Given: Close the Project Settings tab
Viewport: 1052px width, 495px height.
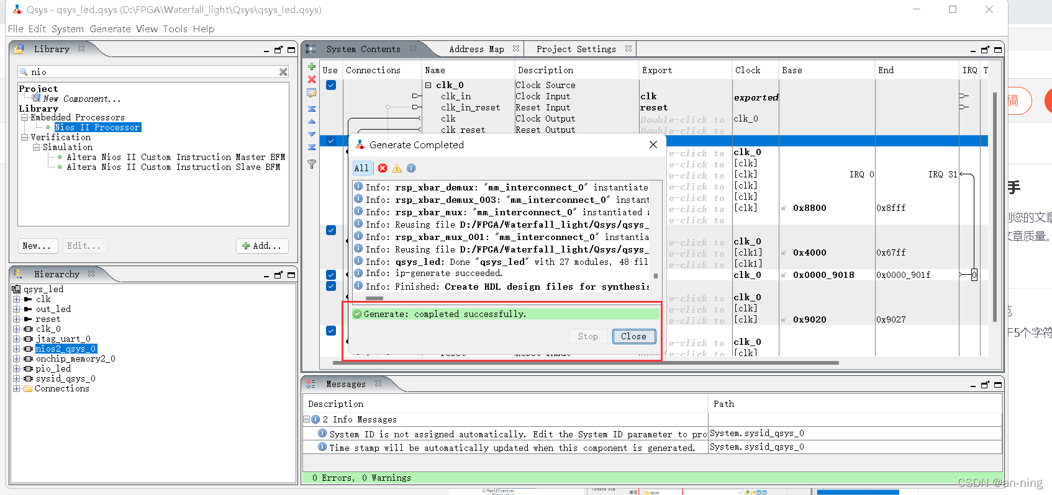Looking at the screenshot, I should click(628, 48).
